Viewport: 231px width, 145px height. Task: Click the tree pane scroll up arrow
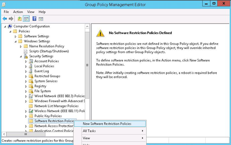pyautogui.click(x=87, y=26)
